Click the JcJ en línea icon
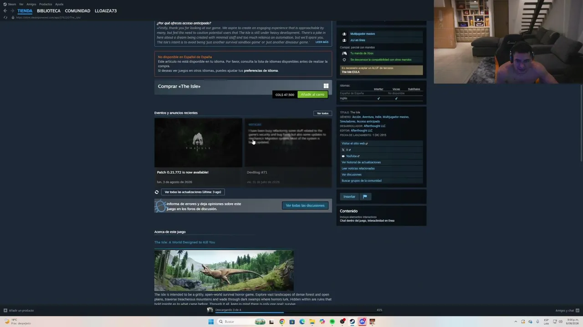The height and width of the screenshot is (327, 583). pos(344,40)
